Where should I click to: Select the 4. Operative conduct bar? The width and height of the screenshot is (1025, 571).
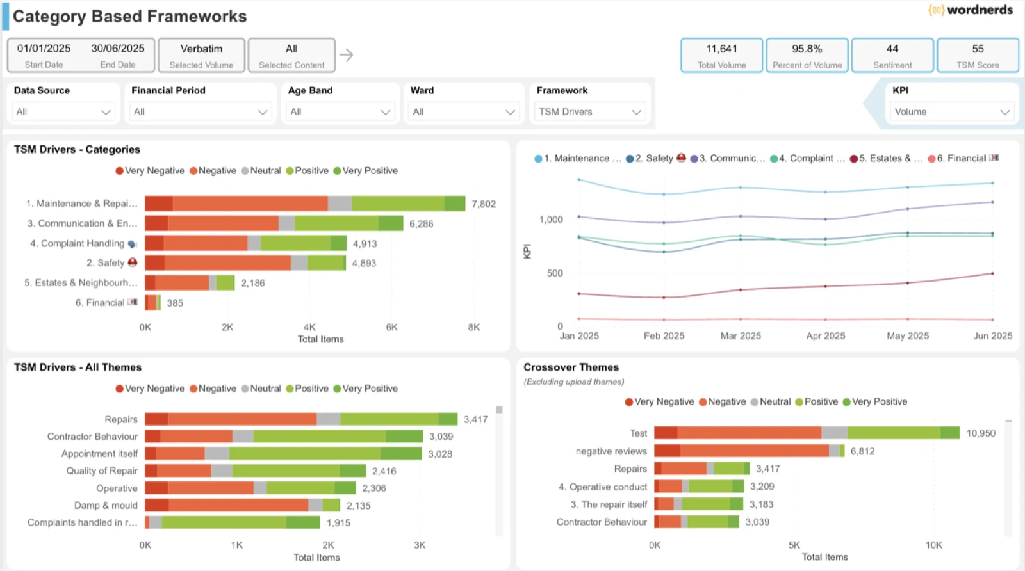[x=699, y=487]
